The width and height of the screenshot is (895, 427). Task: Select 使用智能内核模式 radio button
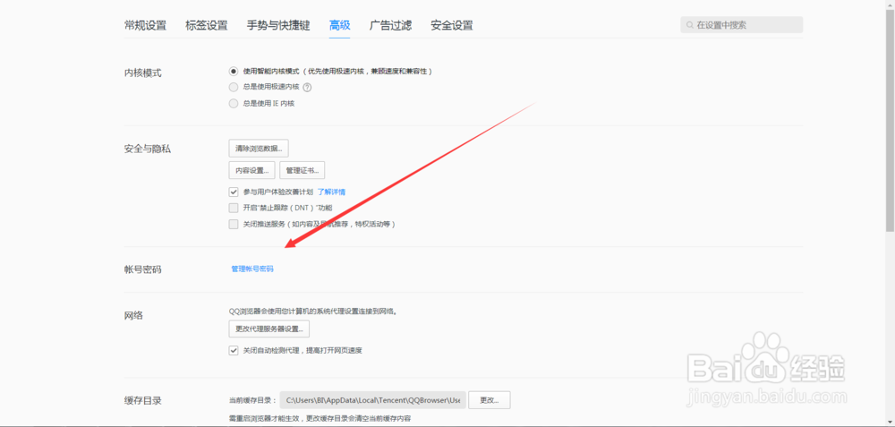[x=233, y=72]
